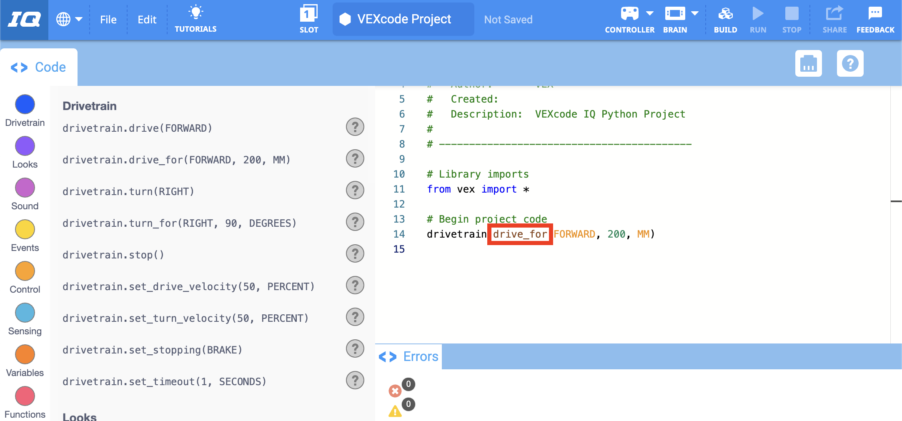Build the current project
Image resolution: width=902 pixels, height=421 pixels.
[x=725, y=19]
